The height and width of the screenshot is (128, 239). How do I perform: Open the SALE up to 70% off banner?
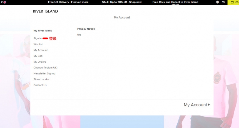(122, 2)
